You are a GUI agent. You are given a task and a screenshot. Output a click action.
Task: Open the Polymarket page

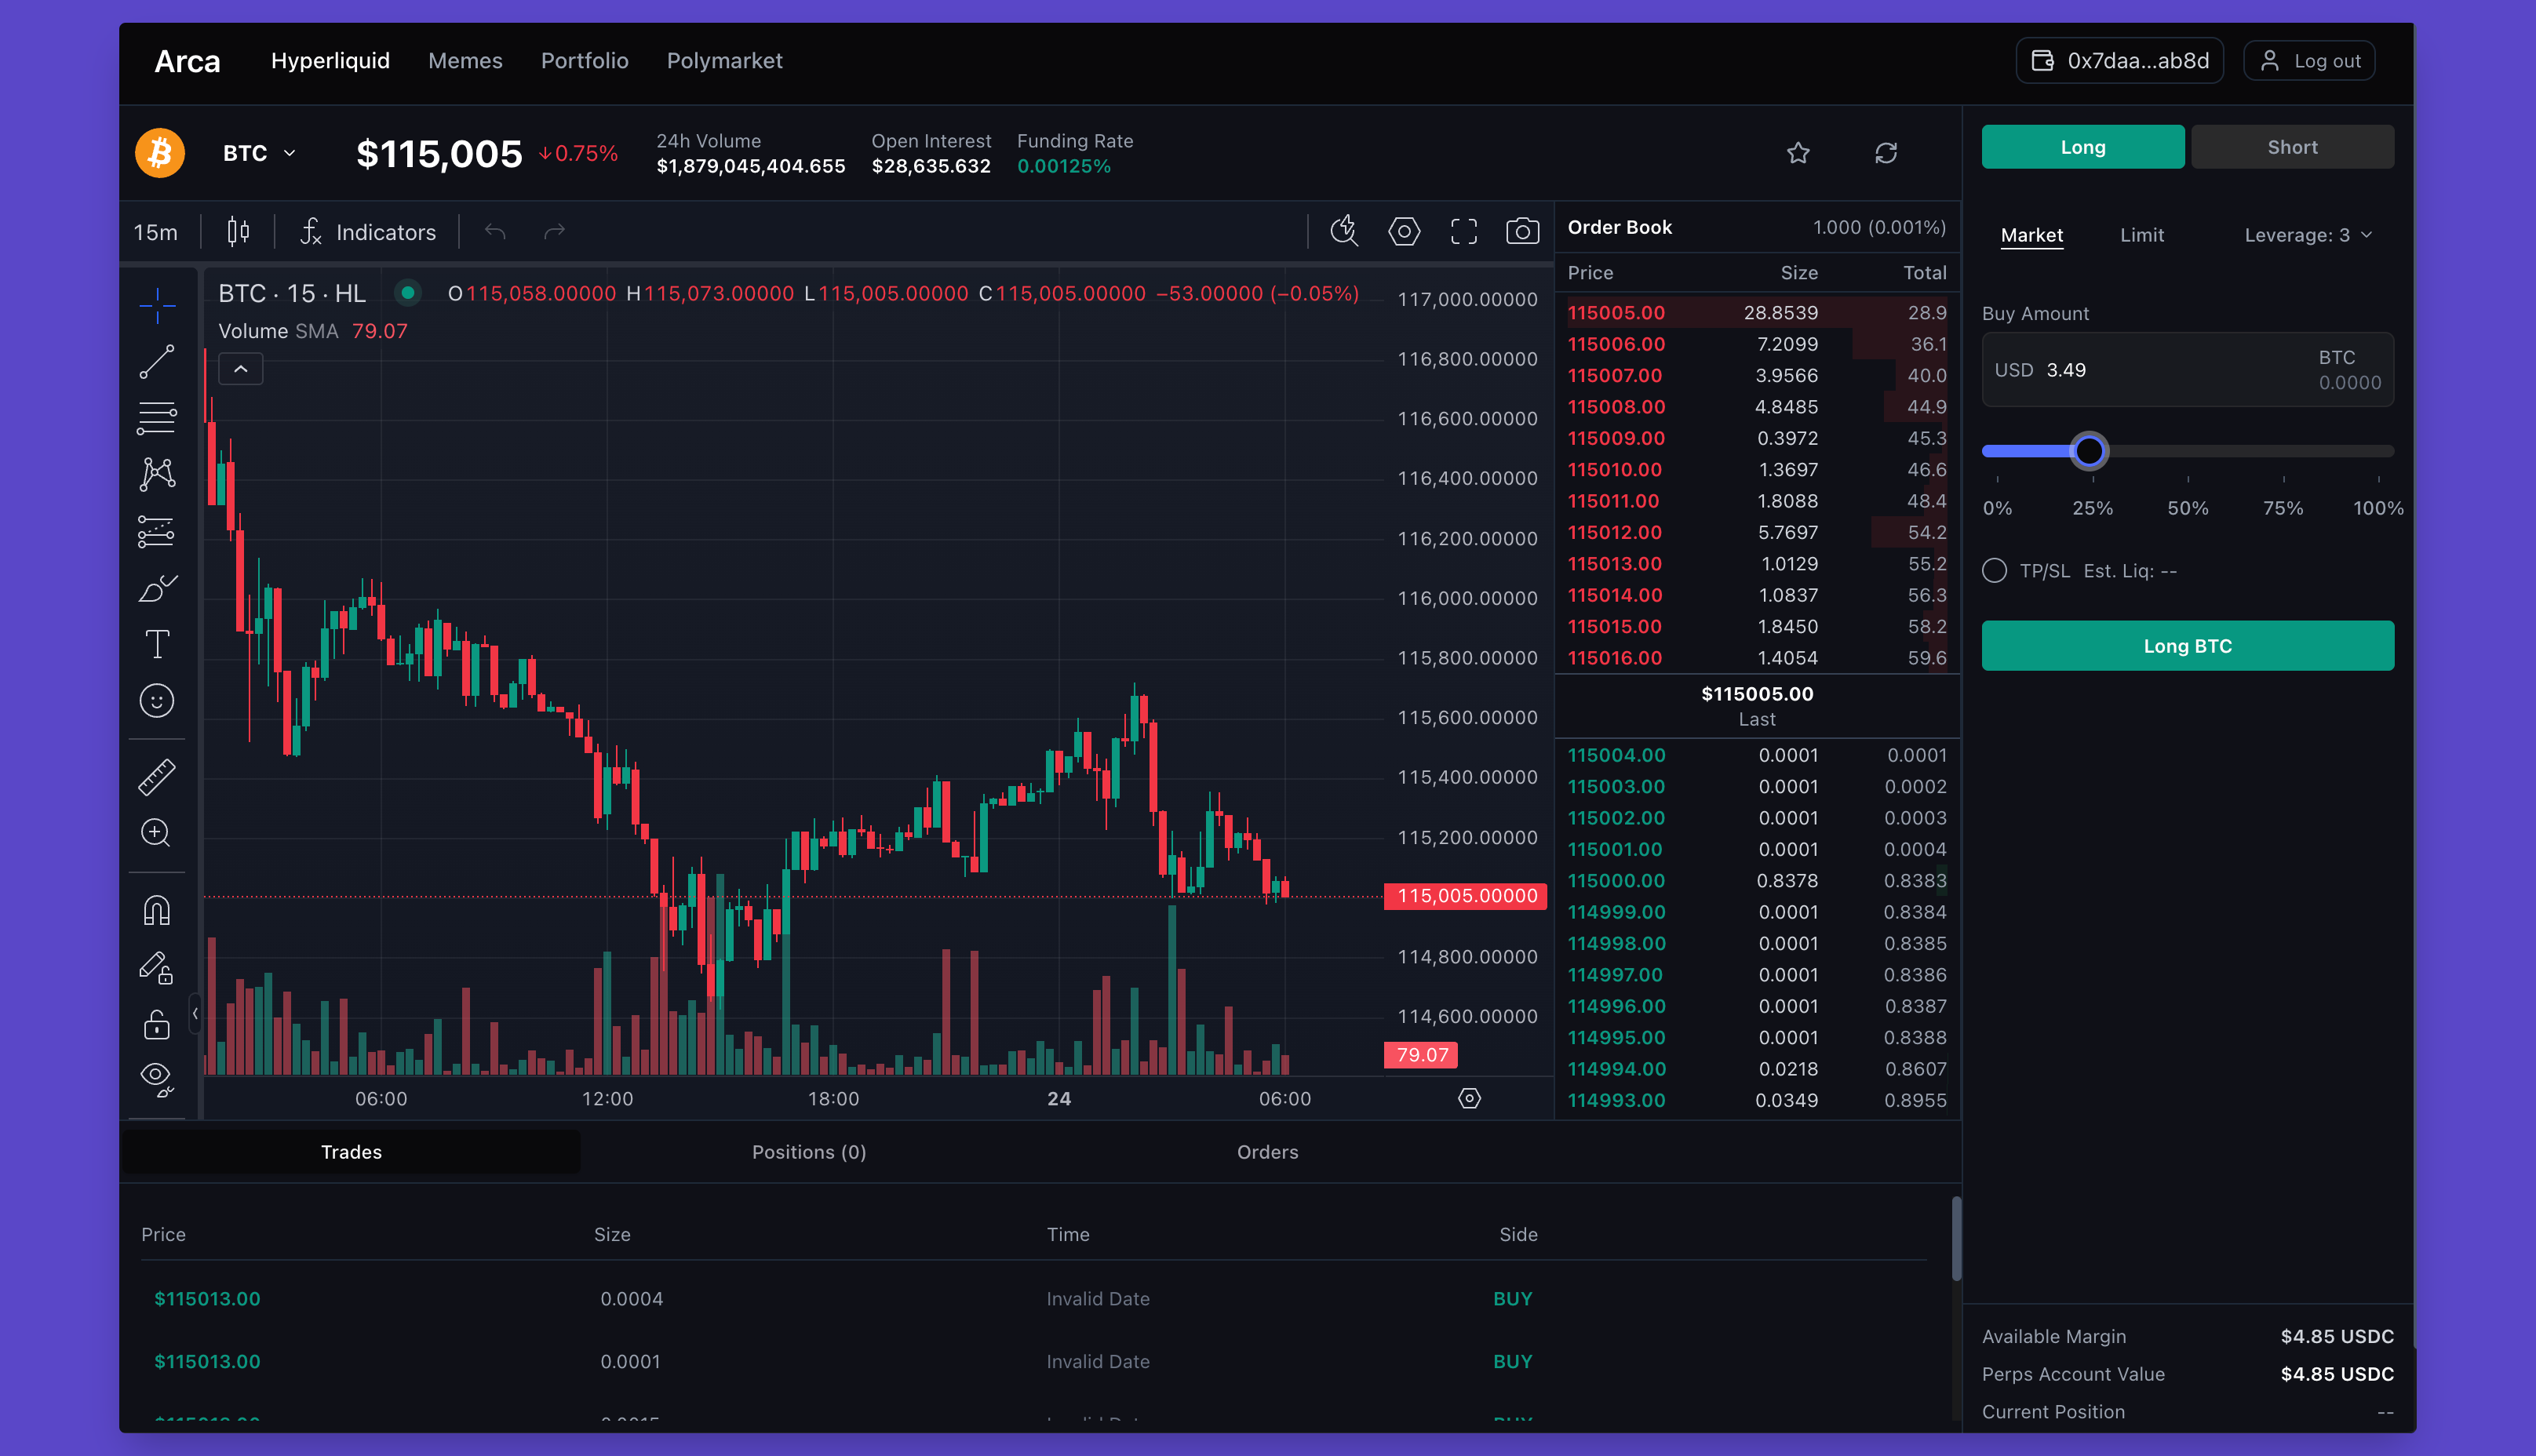[725, 61]
